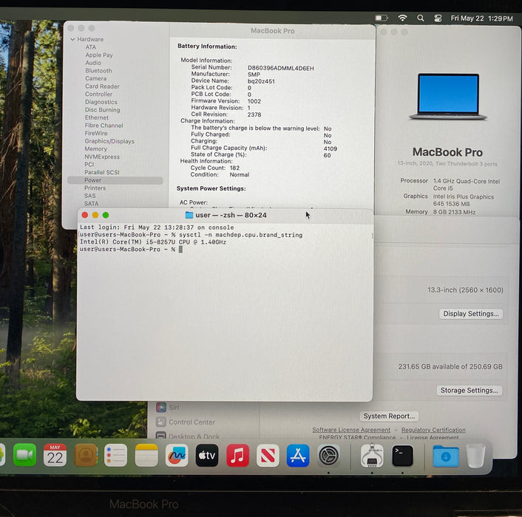522x517 pixels.
Task: Click MacBook Pro laptop image in About
Action: coord(448,97)
